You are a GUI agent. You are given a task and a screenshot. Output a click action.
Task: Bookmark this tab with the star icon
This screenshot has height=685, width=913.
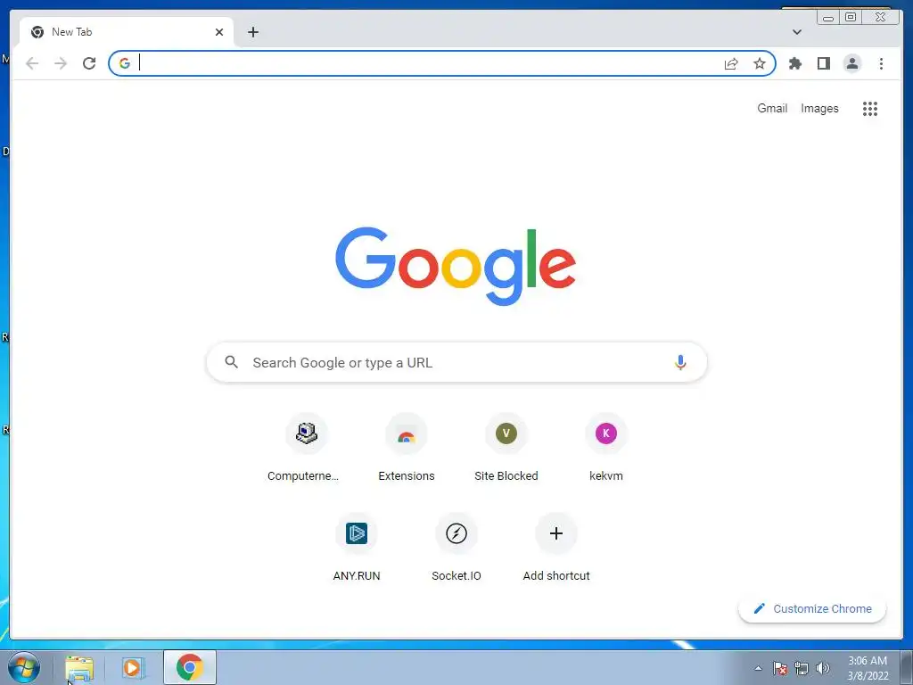[760, 63]
